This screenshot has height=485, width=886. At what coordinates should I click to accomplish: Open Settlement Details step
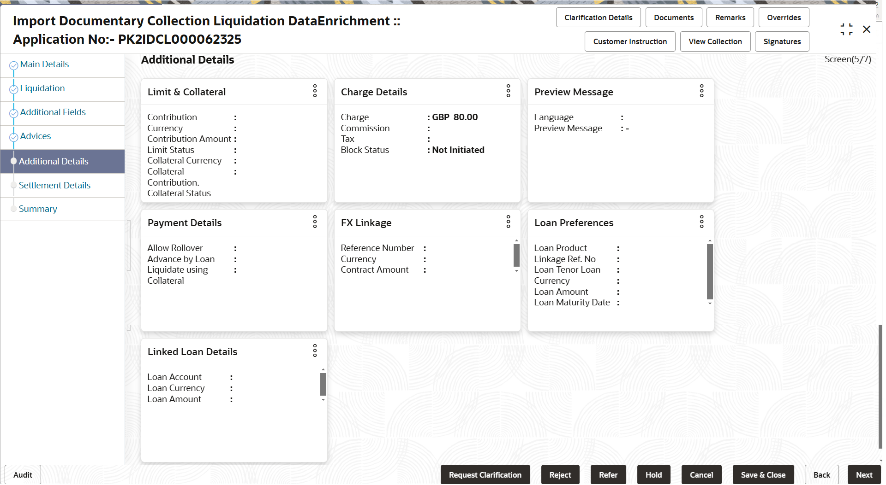tap(54, 186)
